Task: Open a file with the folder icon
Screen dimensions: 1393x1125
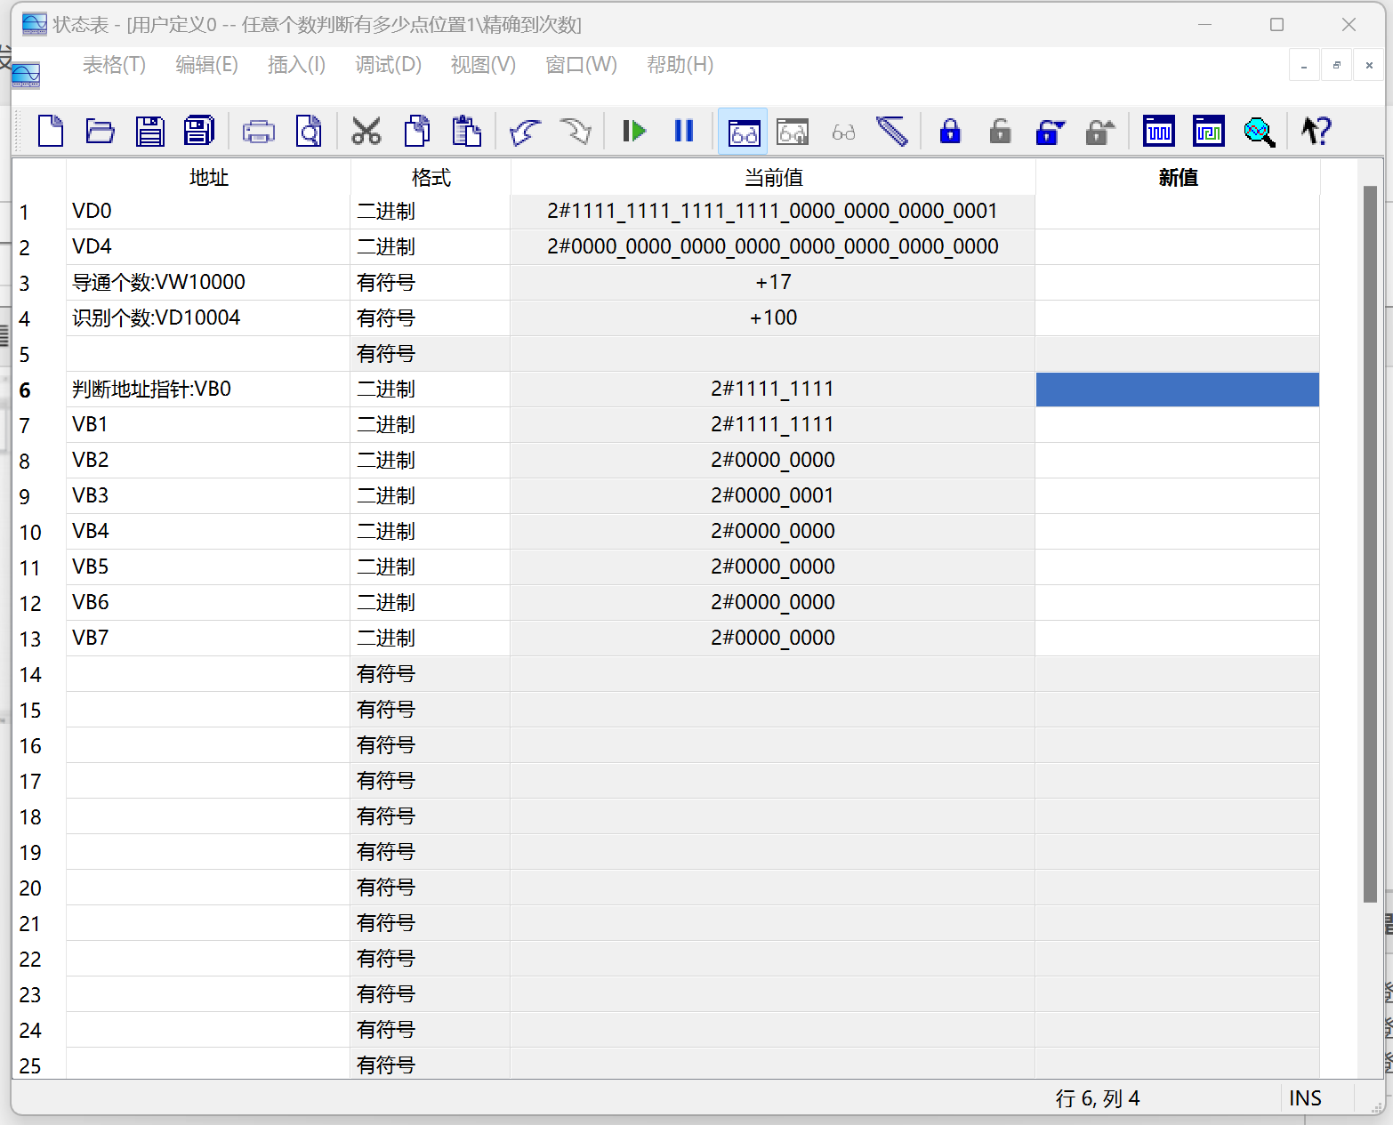Action: pos(100,132)
